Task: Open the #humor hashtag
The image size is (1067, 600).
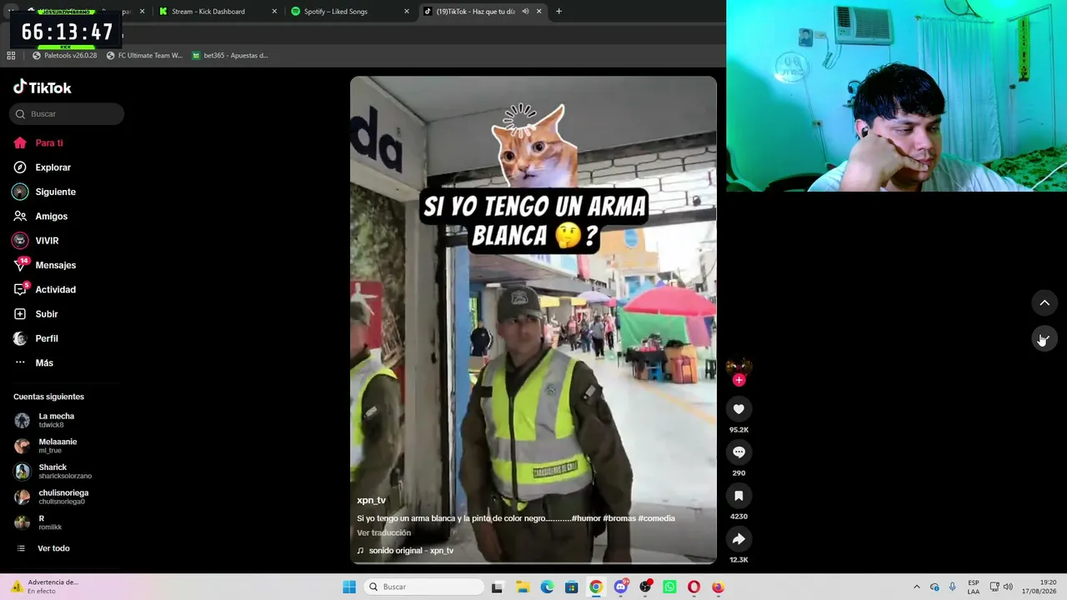Action: (x=587, y=518)
